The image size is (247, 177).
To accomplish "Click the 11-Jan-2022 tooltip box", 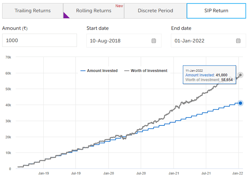I will tap(209, 75).
